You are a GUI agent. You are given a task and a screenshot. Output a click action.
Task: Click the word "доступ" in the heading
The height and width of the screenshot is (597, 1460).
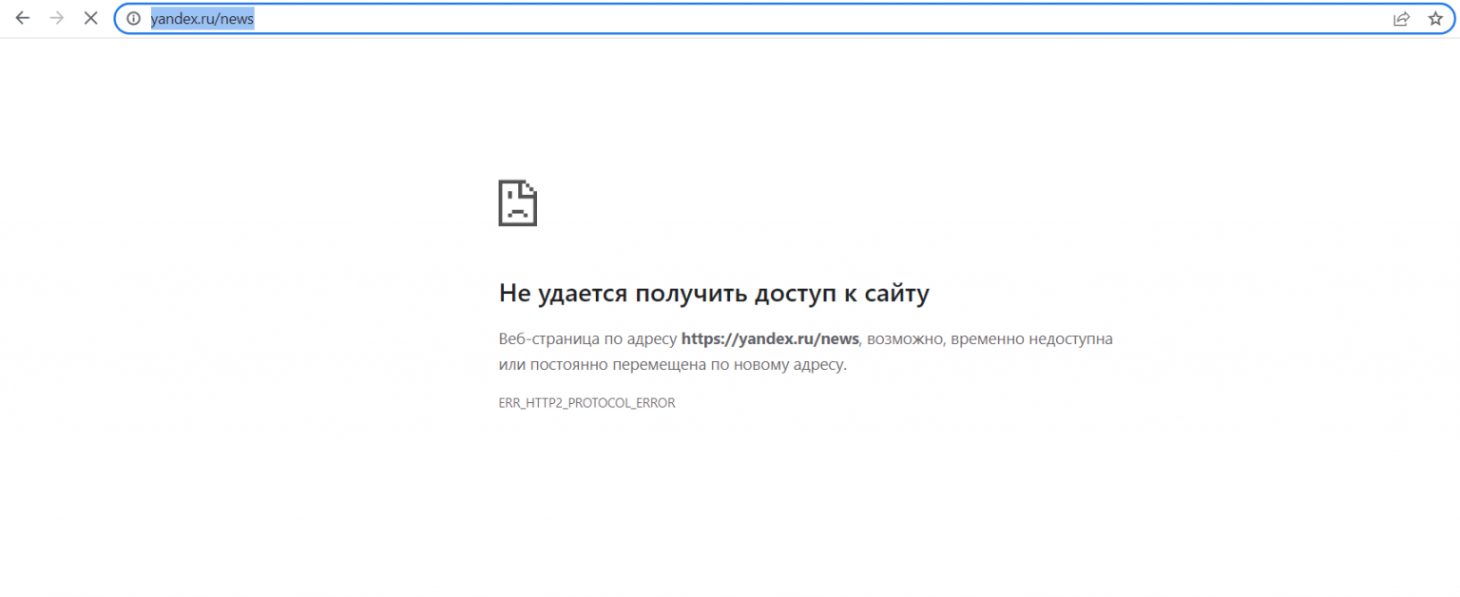[x=795, y=294]
